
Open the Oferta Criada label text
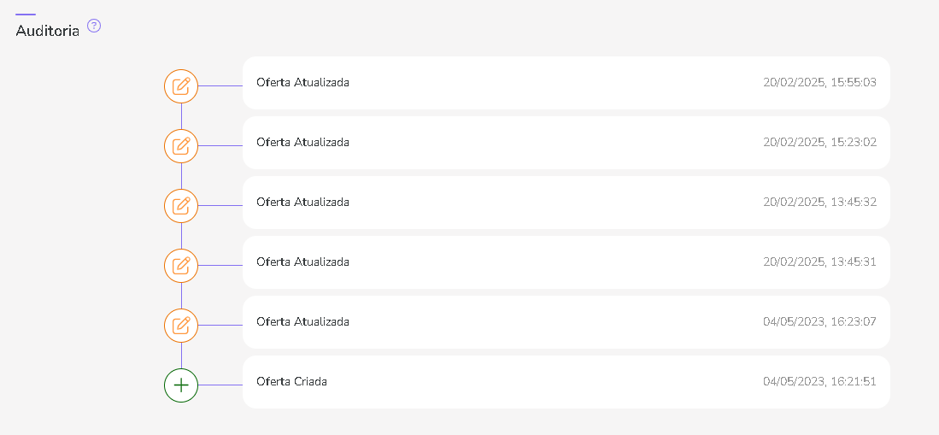[x=291, y=382]
